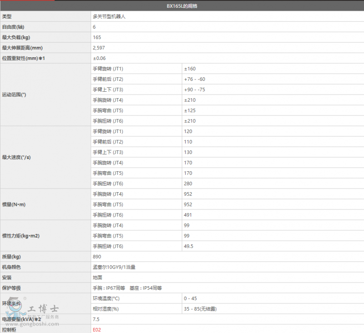Click the ±0.06 repeatability value
This screenshot has height=333, width=364.
click(x=99, y=59)
